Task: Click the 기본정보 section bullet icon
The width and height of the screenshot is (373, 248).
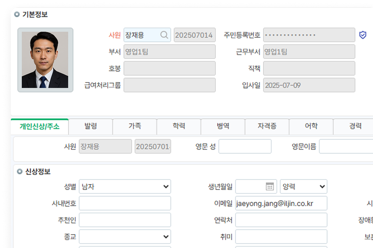Action: [17, 15]
